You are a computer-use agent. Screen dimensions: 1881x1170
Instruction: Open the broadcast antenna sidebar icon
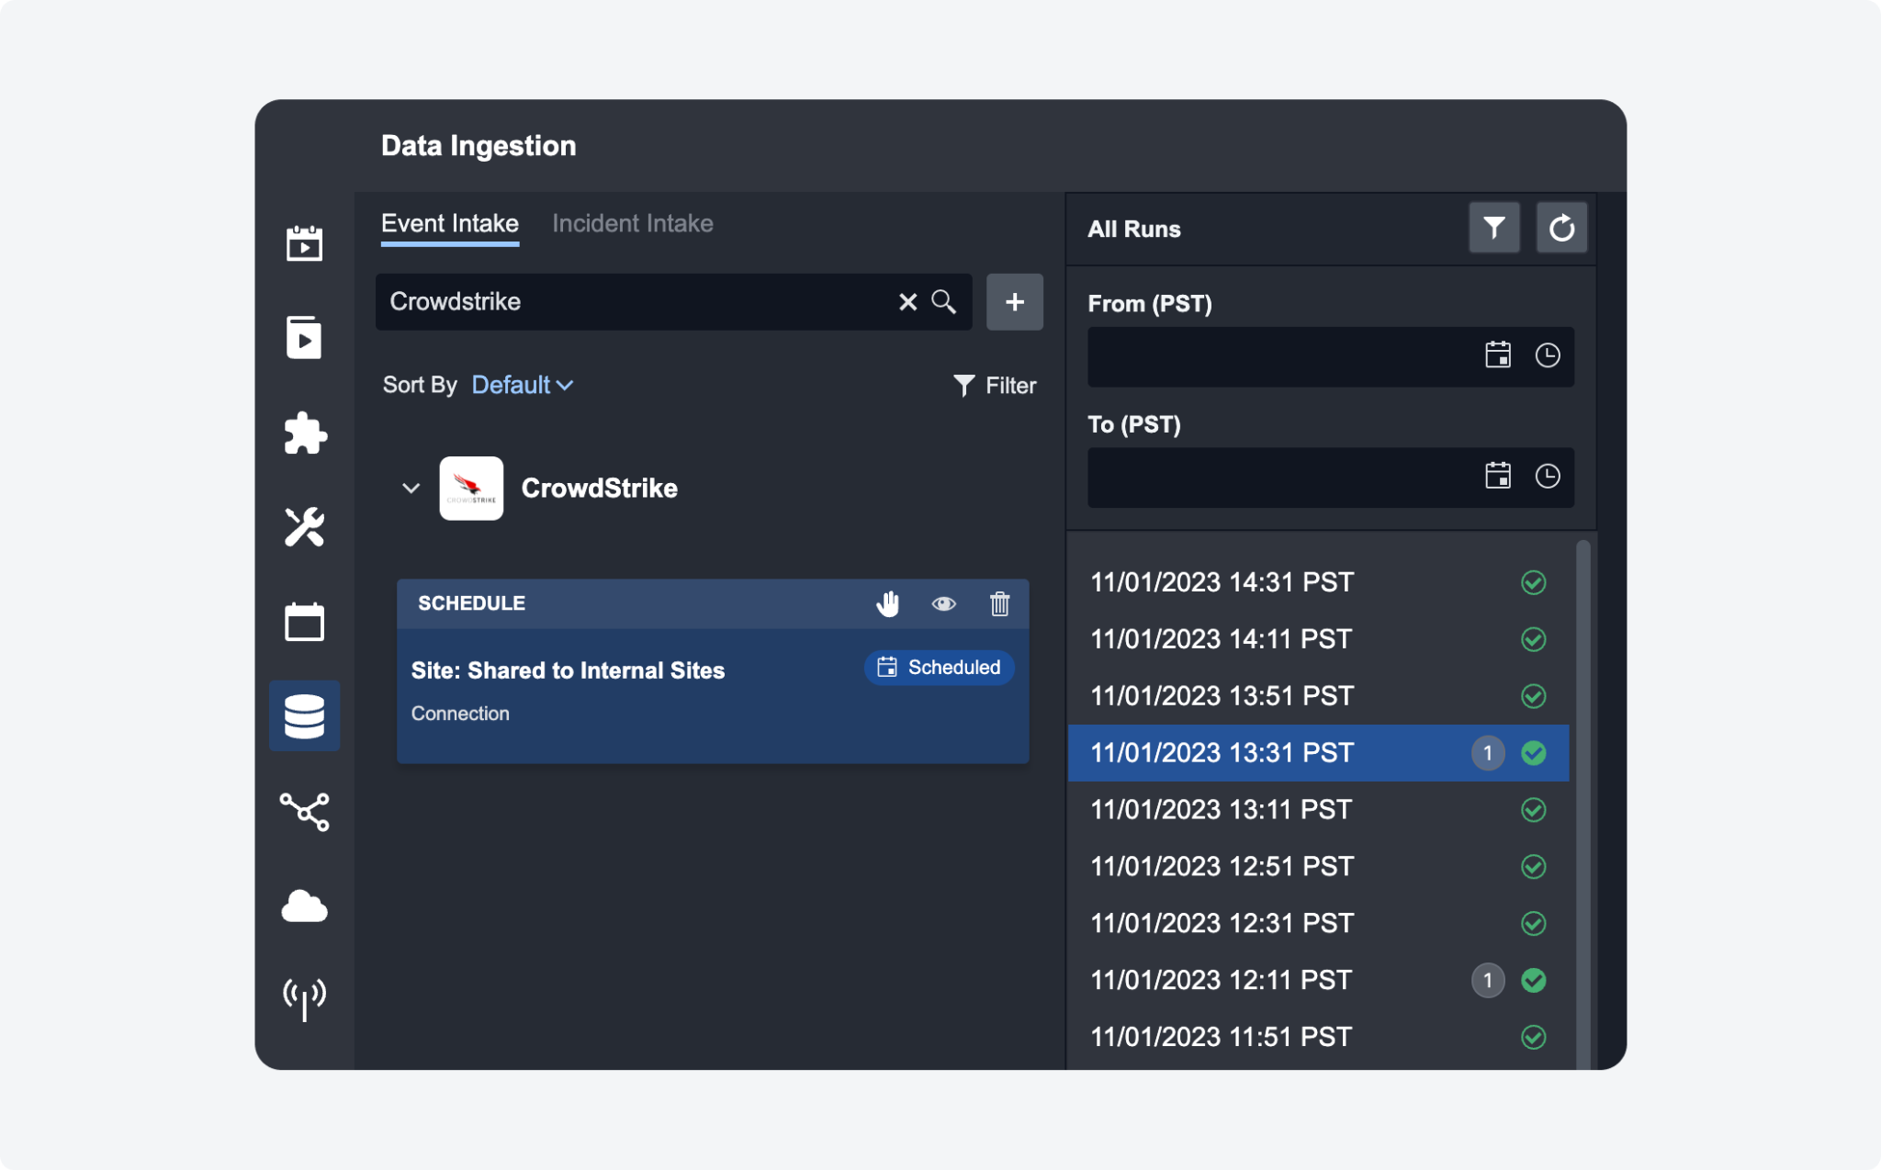[305, 998]
